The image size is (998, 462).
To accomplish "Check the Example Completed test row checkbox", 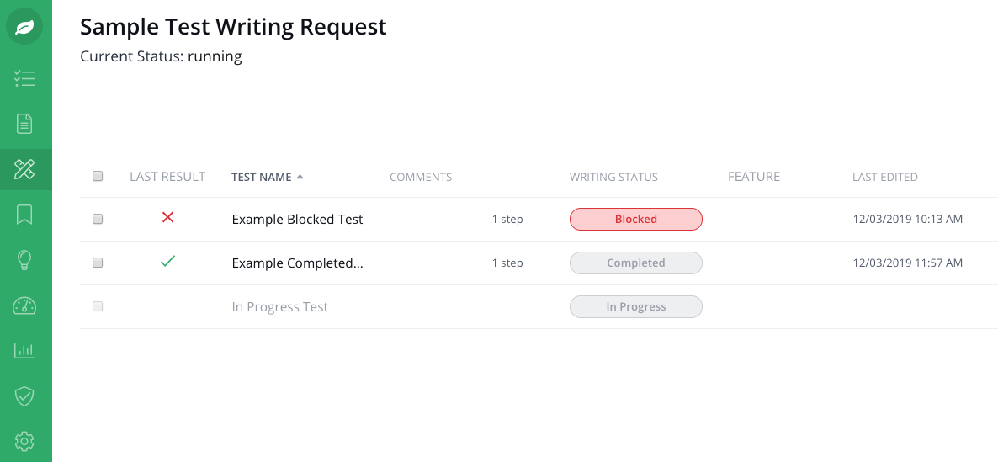I will (98, 263).
